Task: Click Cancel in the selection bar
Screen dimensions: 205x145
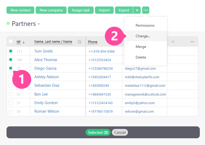Action: [x=120, y=132]
